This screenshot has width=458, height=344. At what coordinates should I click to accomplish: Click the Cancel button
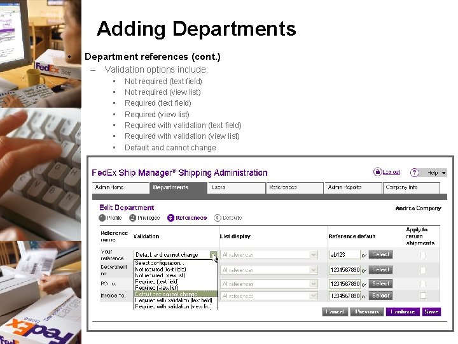pyautogui.click(x=335, y=312)
